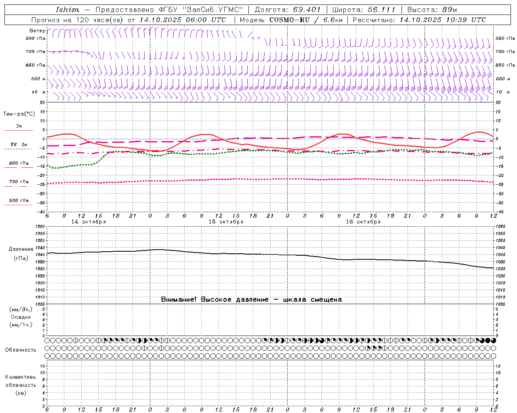Click the latitude value 56.111
The height and width of the screenshot is (413, 517).
pyautogui.click(x=382, y=10)
